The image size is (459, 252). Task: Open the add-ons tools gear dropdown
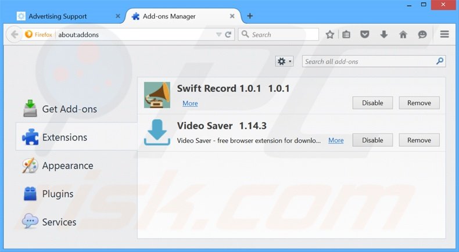[284, 62]
